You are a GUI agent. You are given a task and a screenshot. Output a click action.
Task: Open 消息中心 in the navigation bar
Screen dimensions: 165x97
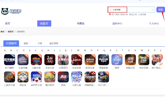tap(117, 23)
